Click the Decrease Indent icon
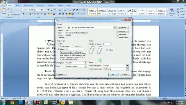 pyautogui.click(x=74, y=10)
